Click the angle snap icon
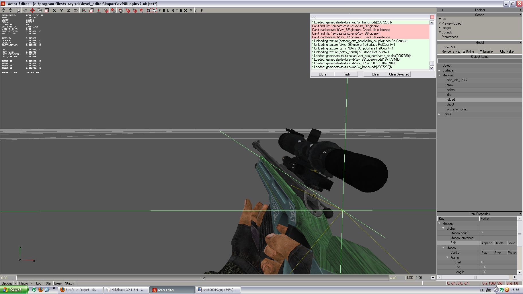Image resolution: width=523 pixels, height=294 pixels. (135, 10)
